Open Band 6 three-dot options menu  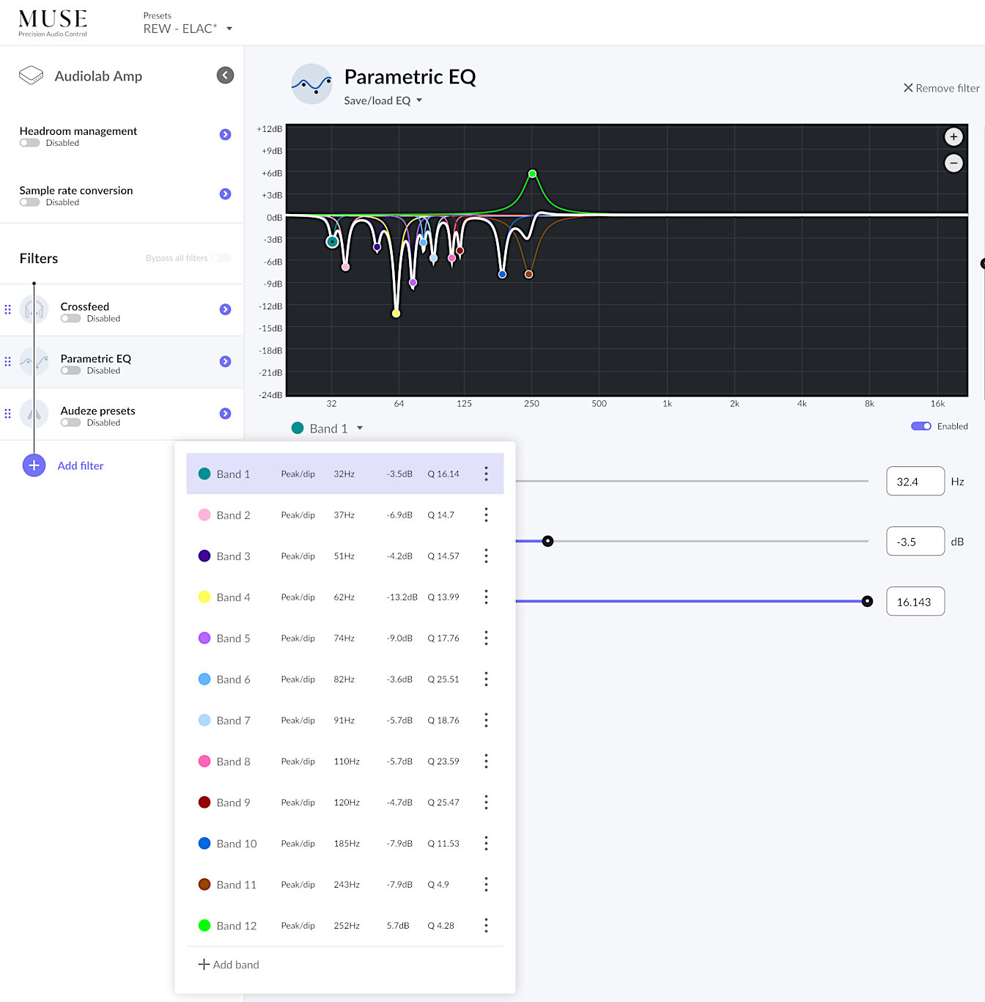(x=486, y=679)
